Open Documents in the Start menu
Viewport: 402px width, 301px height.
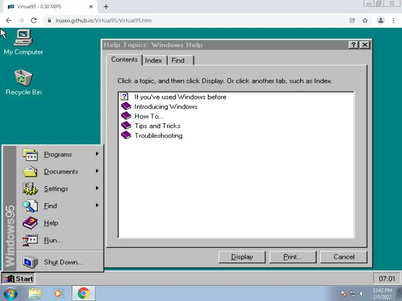tap(60, 172)
